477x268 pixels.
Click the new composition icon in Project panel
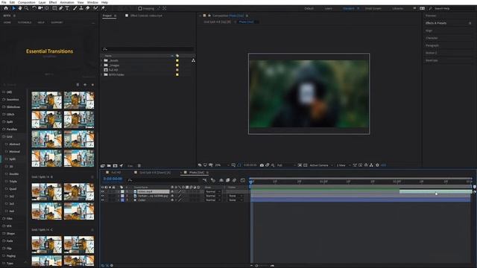click(115, 165)
